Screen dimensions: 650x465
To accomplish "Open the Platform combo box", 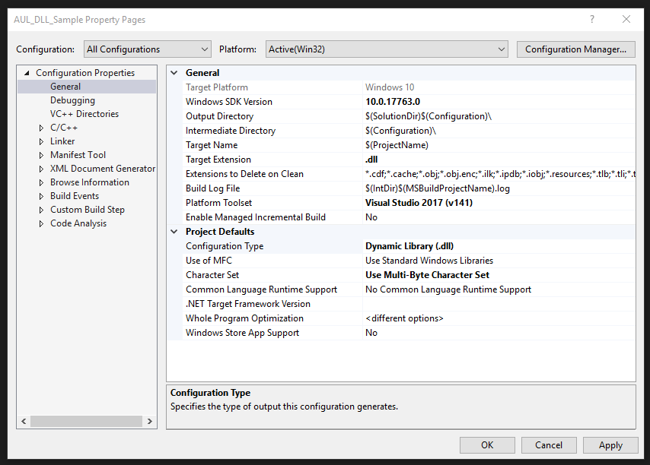I will click(x=501, y=49).
